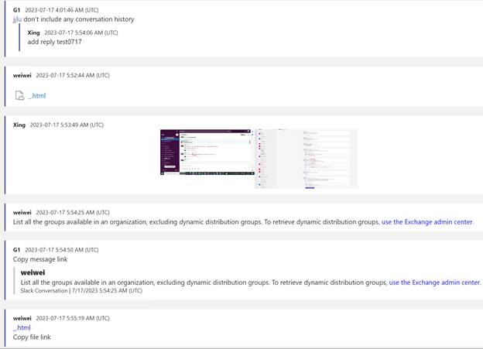This screenshot has width=483, height=349.
Task: Follow the Exchange admin center link in weiwei's message
Action: [426, 222]
